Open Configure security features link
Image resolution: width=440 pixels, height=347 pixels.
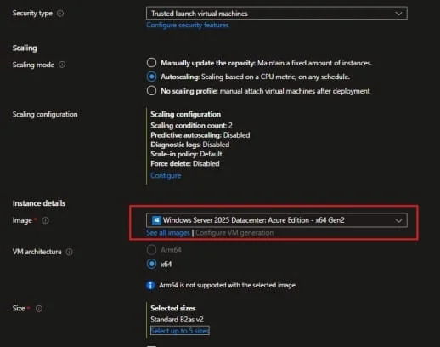[188, 25]
